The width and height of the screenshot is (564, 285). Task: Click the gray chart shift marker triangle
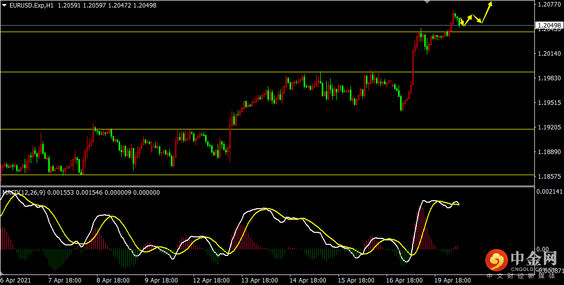(x=427, y=2)
